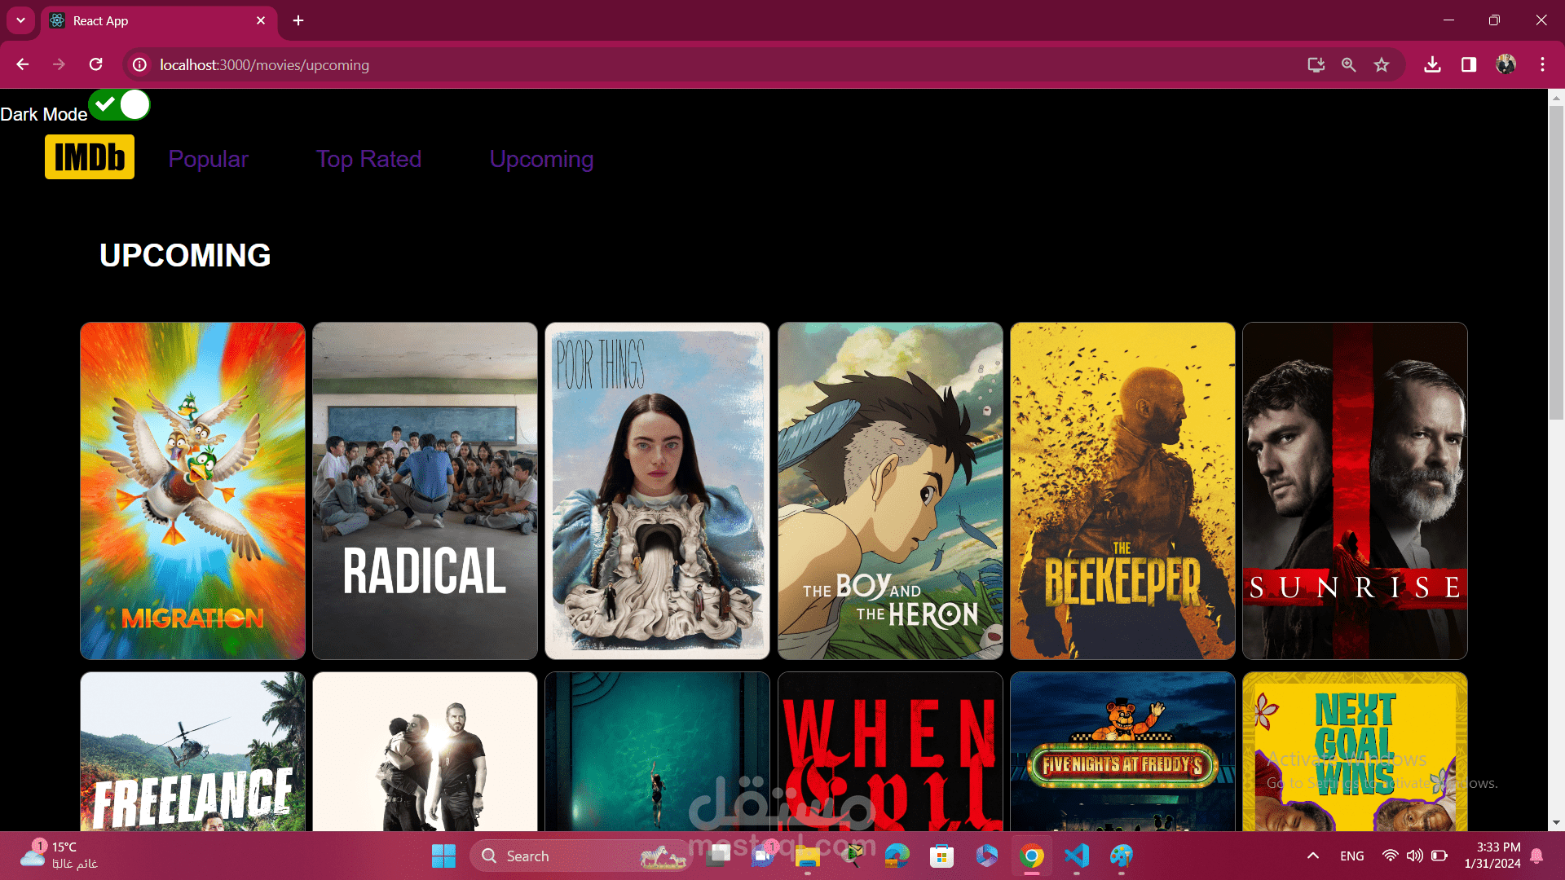
Task: Open Task View from the taskbar
Action: (718, 856)
